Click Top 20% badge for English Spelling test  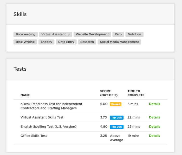tap(117, 127)
